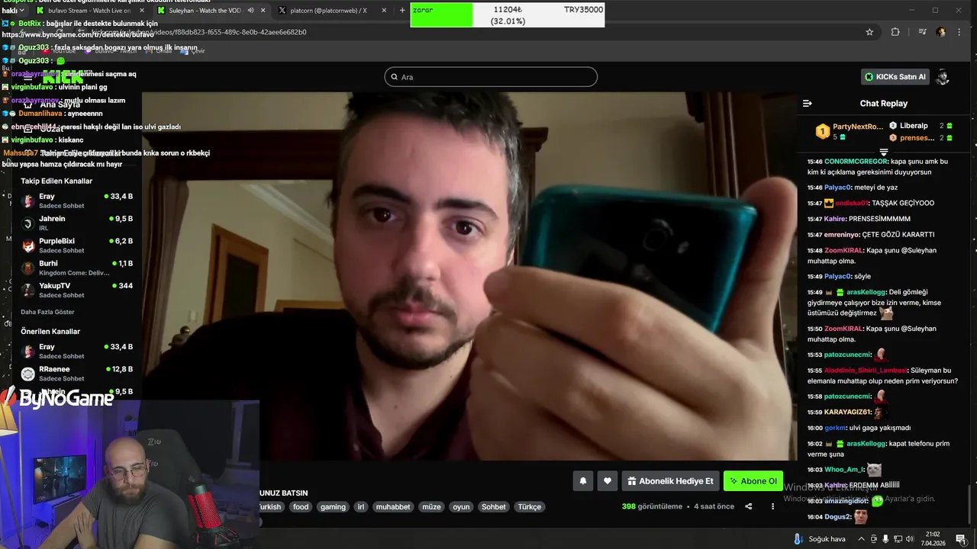Select the 'oyun' tag under the video
The image size is (977, 549).
[461, 506]
